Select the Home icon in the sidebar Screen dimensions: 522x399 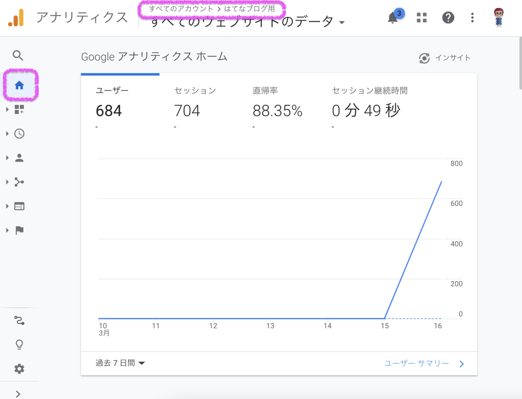(x=19, y=85)
